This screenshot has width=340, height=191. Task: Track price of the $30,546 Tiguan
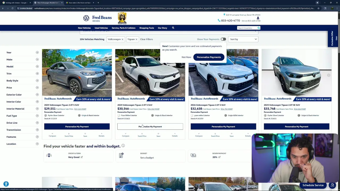tap(142, 135)
